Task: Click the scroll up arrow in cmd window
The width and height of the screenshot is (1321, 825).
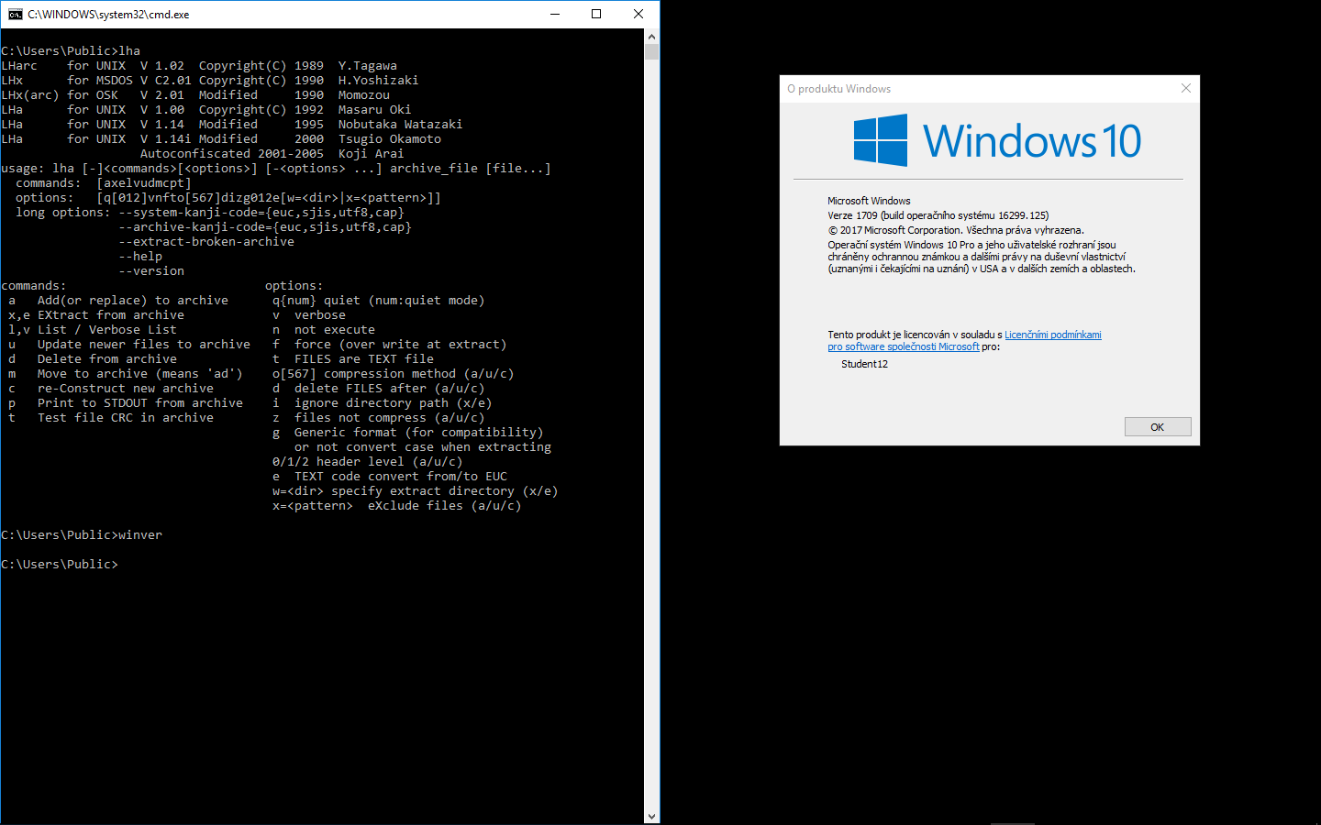Action: pyautogui.click(x=651, y=37)
